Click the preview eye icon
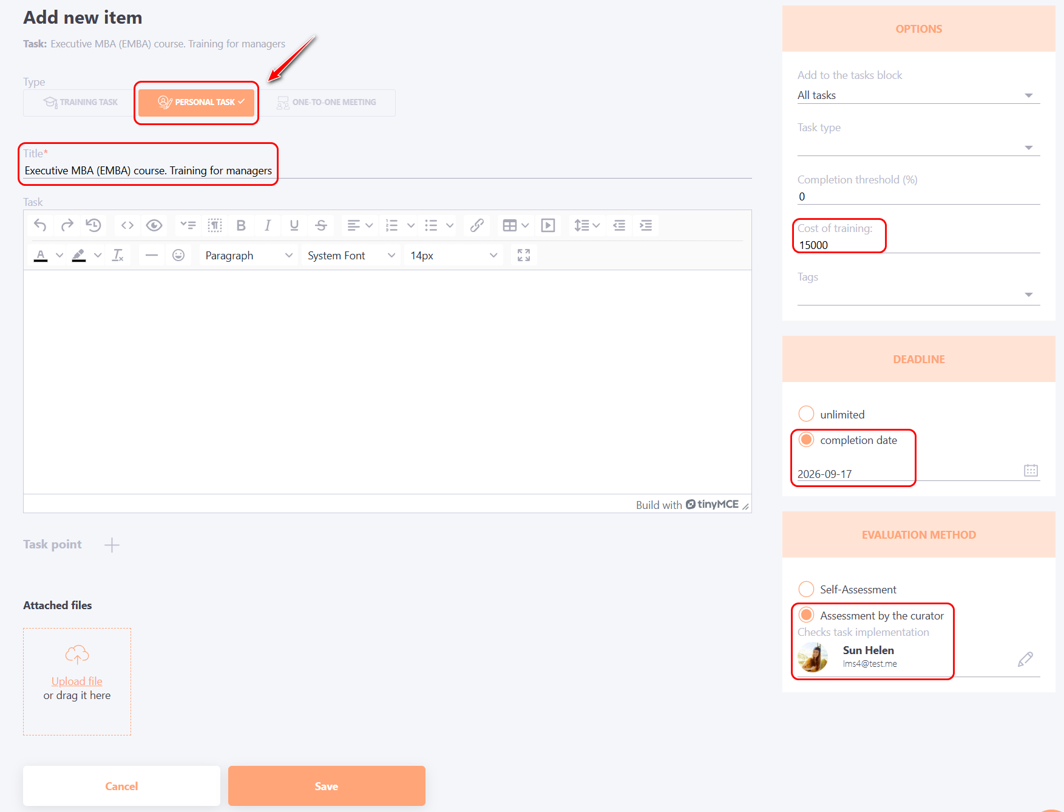1064x812 pixels. pos(154,225)
